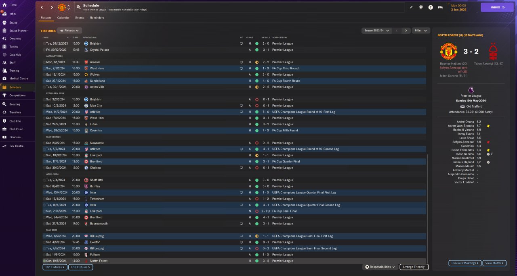Open the Dev. Centre
The height and width of the screenshot is (276, 517).
[x=17, y=145]
